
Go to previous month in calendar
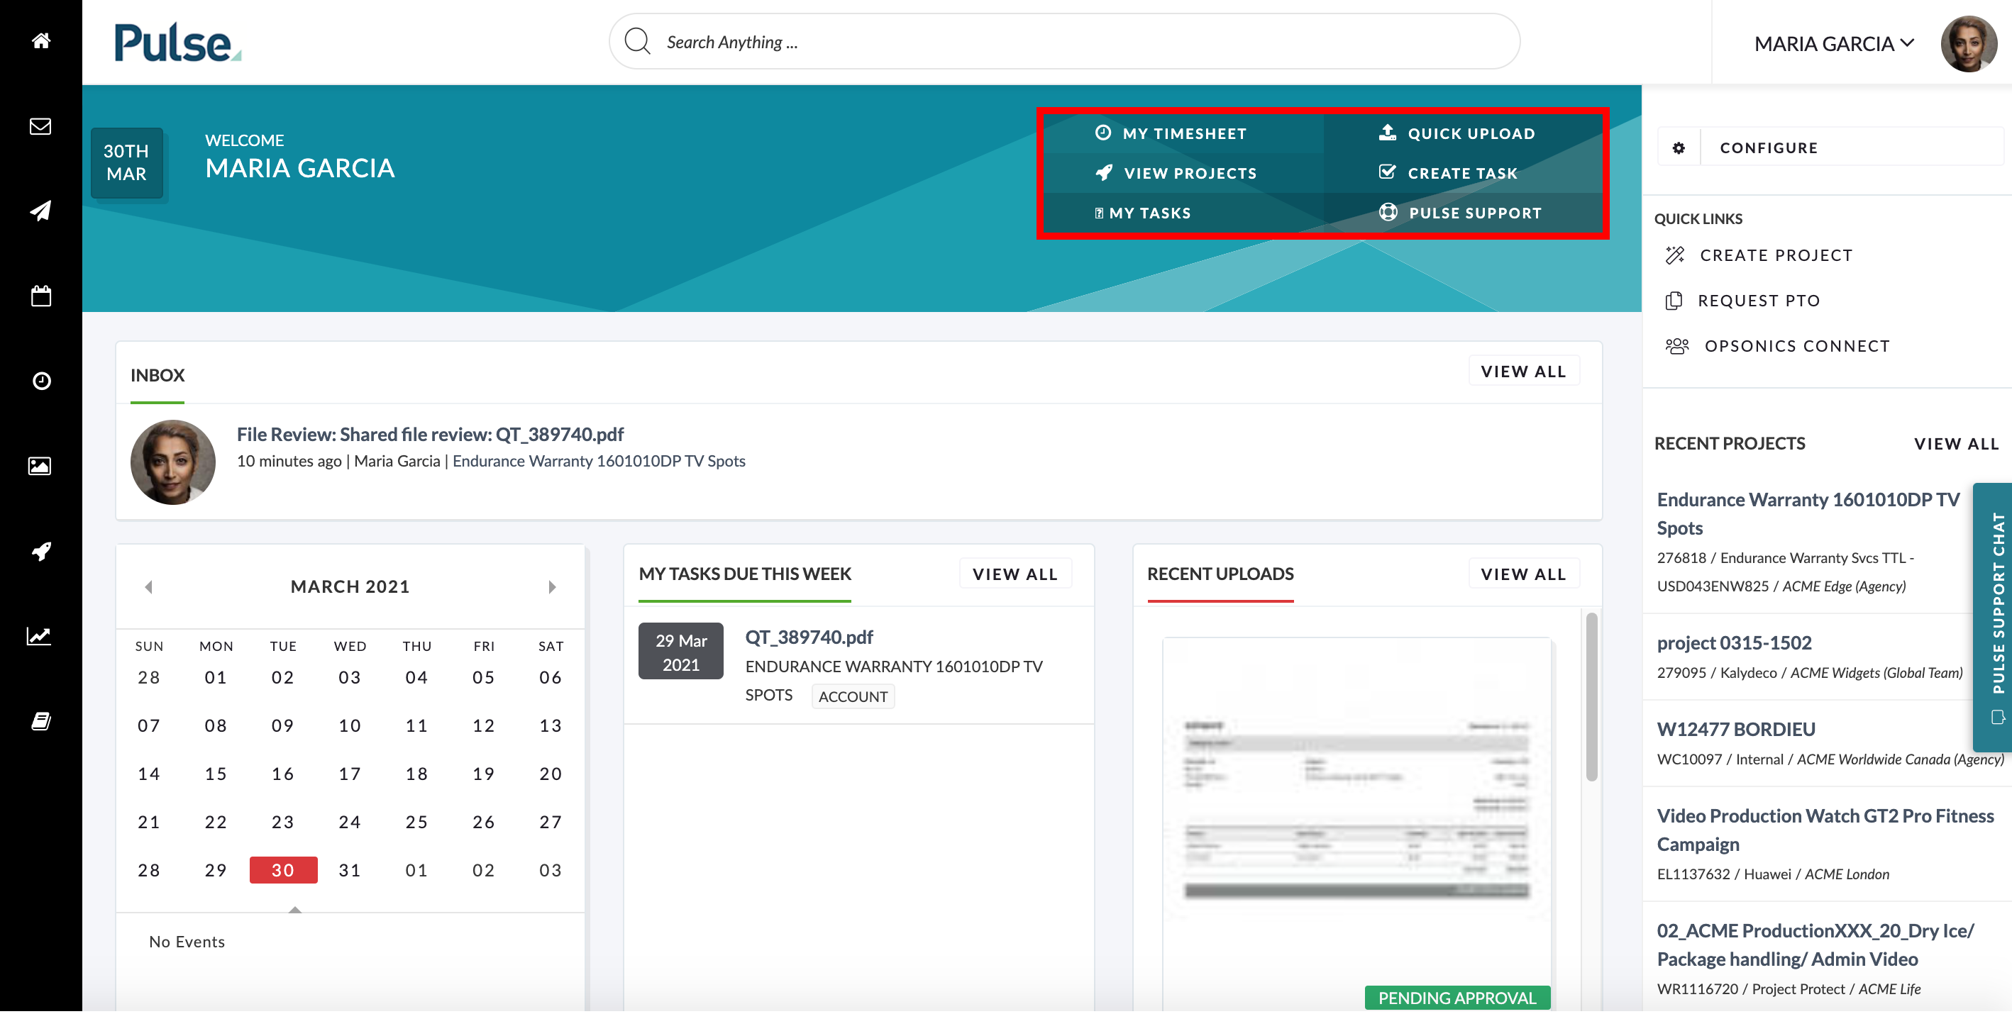tap(148, 587)
